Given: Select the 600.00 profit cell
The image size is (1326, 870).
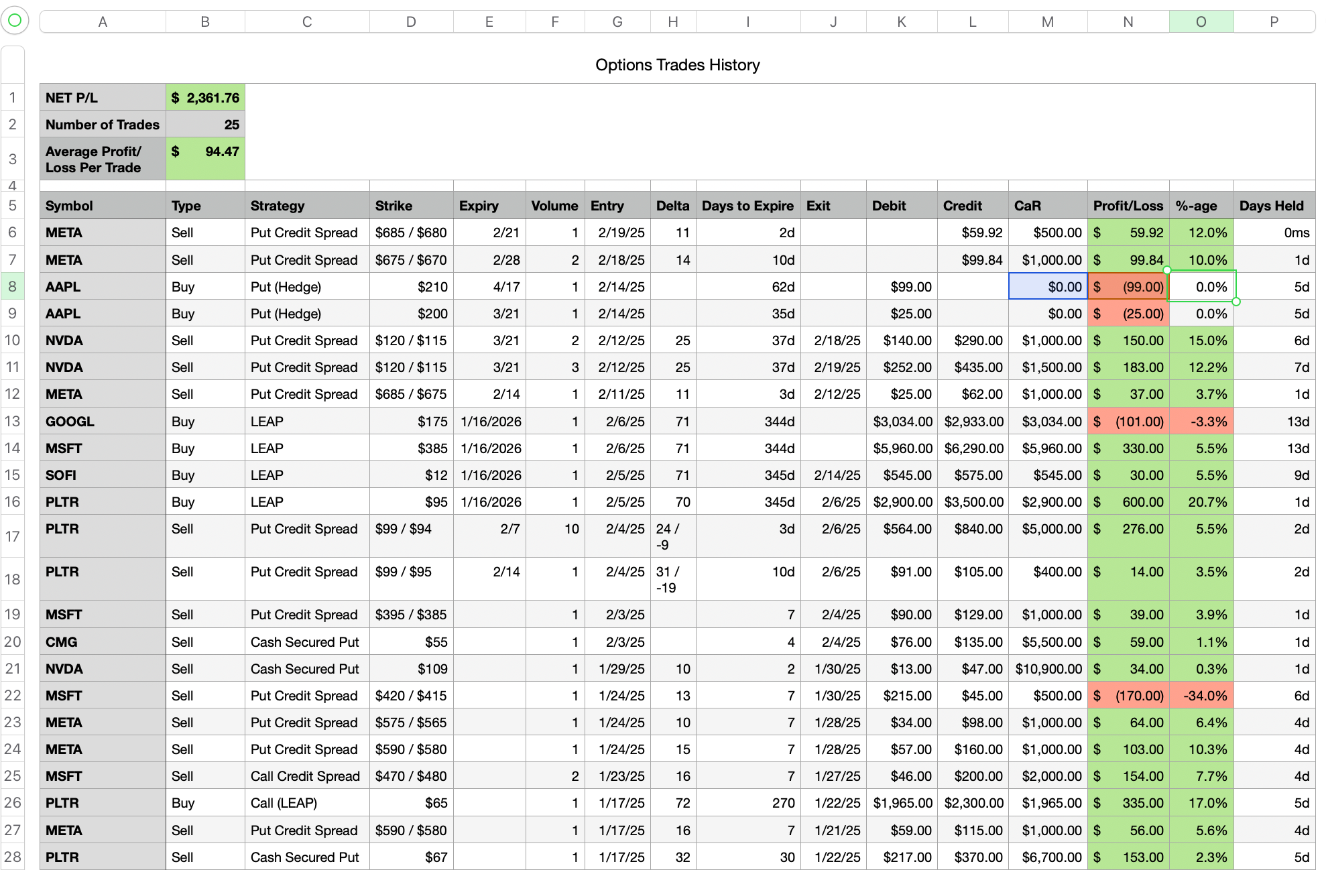Looking at the screenshot, I should click(1128, 501).
